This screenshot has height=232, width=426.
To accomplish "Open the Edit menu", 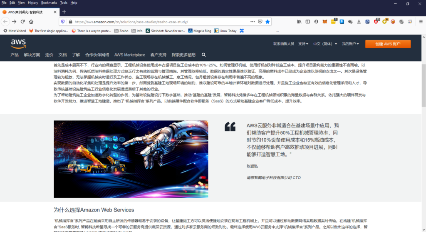I will pos(12,3).
